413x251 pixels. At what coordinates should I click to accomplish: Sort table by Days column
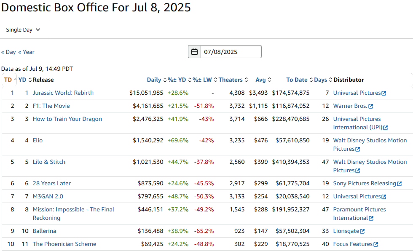323,80
